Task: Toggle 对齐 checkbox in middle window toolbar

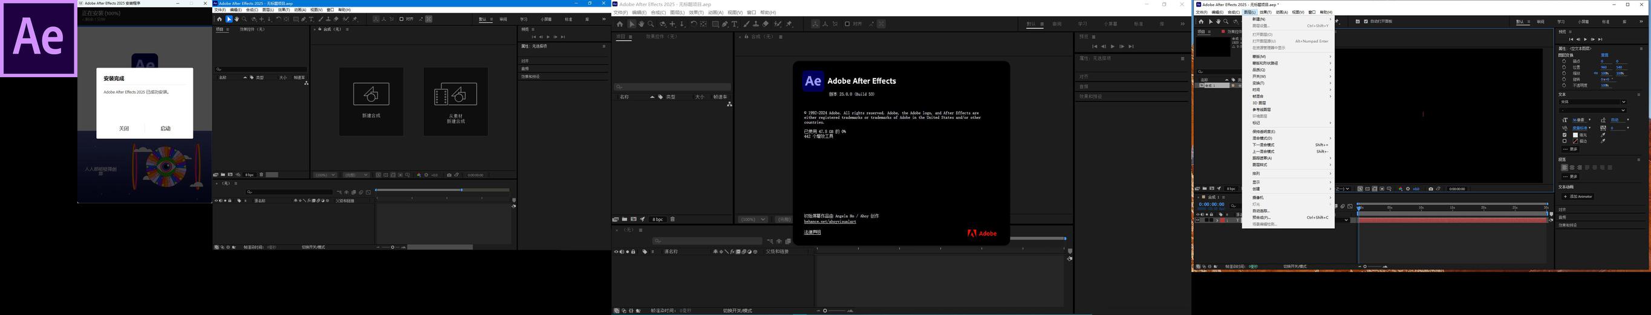Action: (x=847, y=24)
